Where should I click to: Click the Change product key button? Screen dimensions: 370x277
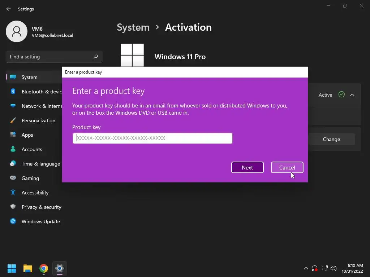click(x=331, y=139)
